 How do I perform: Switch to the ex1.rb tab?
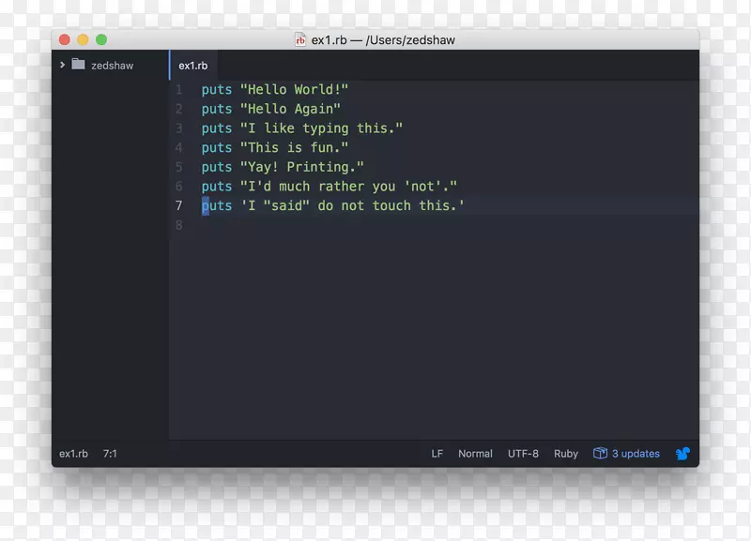193,65
